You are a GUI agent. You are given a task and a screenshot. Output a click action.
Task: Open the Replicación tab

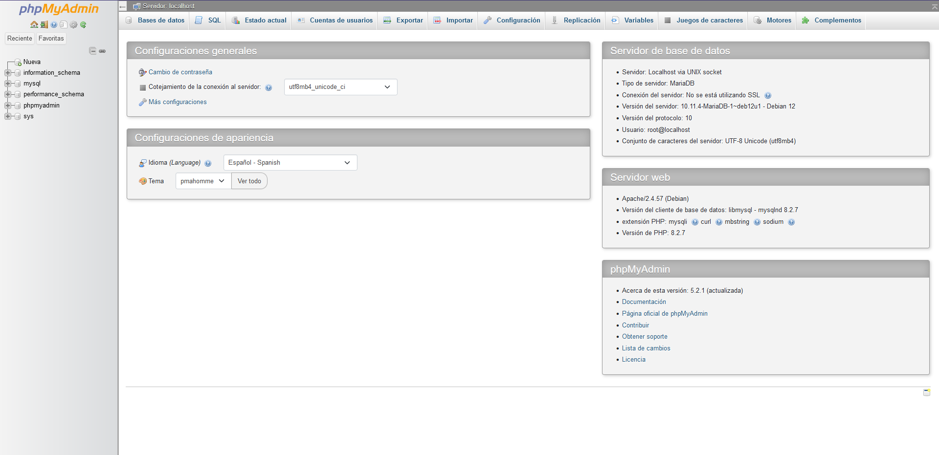coord(576,21)
